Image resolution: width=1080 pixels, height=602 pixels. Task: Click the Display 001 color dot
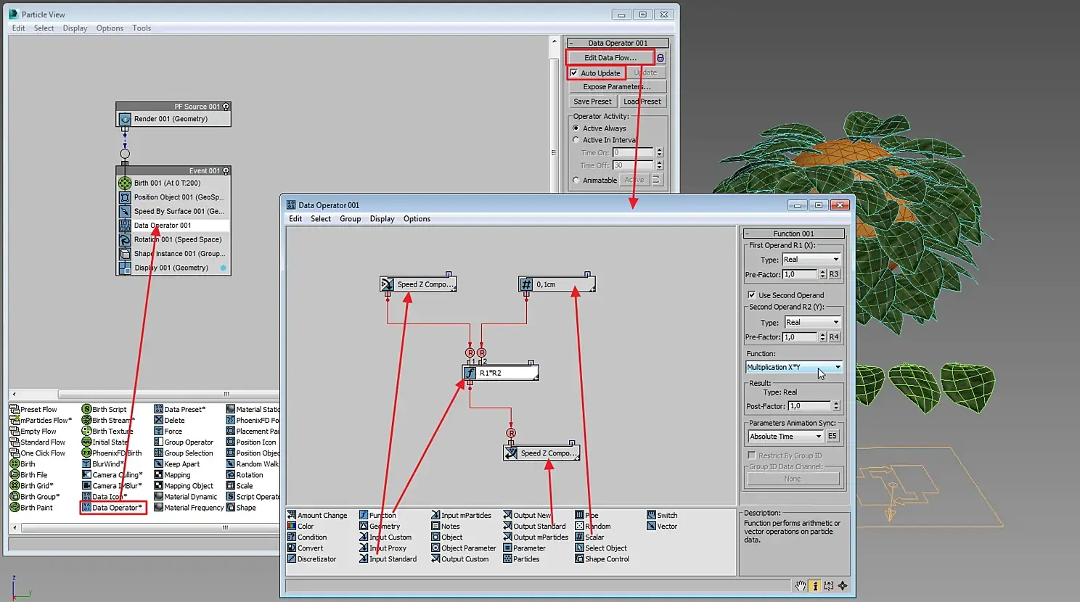point(223,268)
